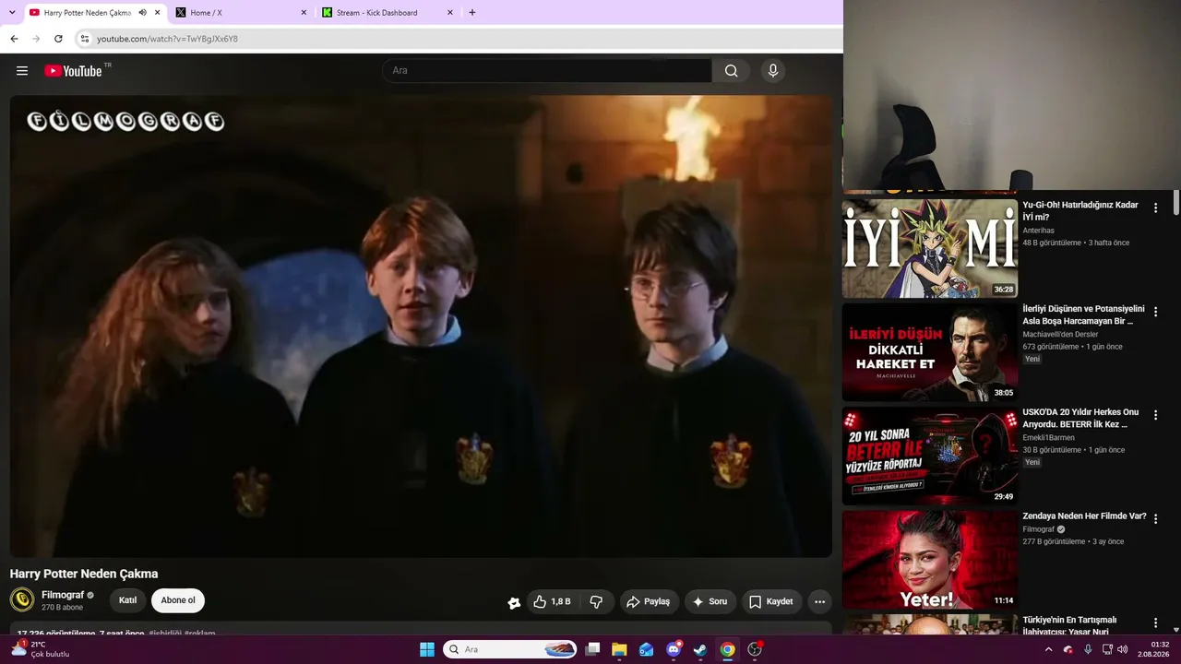
Task: Open options menu for the USKO'DA video
Action: coord(1155,416)
